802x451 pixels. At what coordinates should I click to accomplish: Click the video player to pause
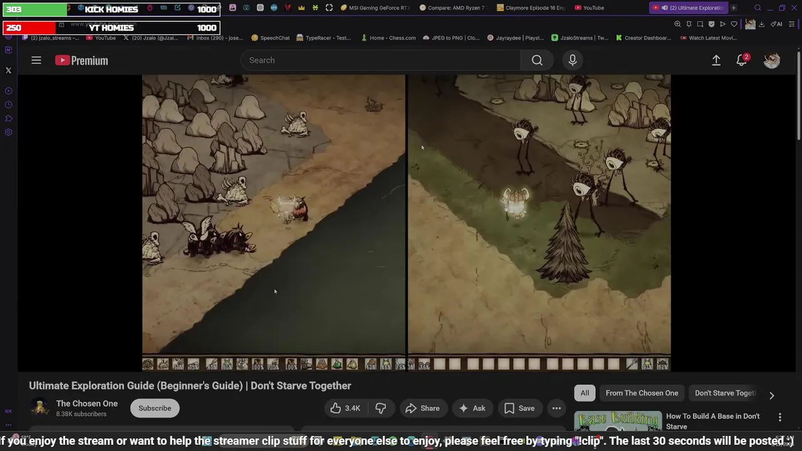tap(406, 223)
